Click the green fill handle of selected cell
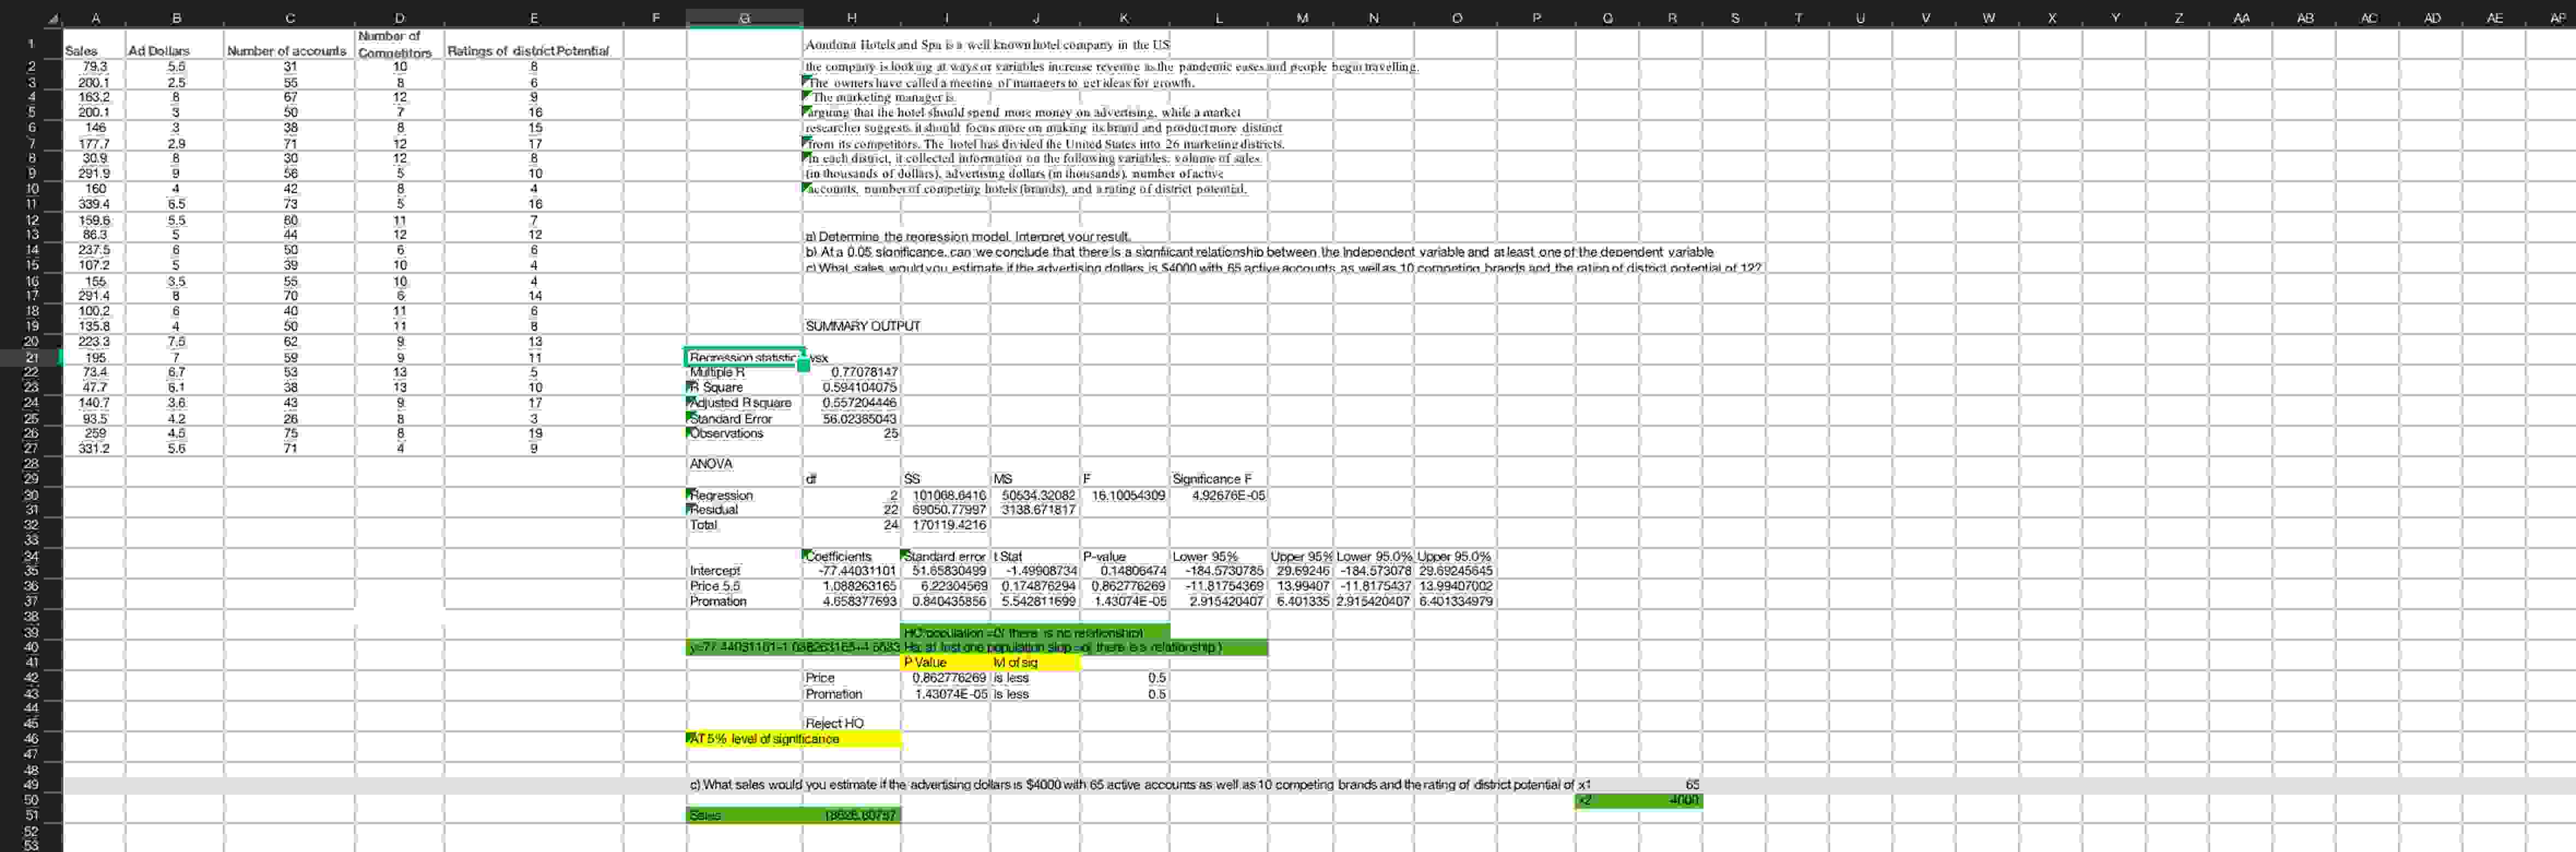2576x852 pixels. (x=803, y=366)
